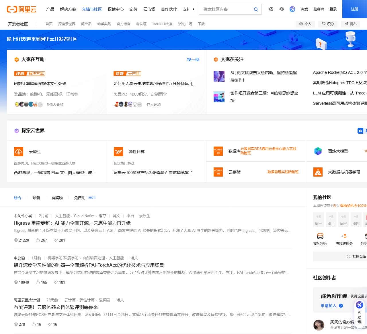
Task: Expand the hidden top navigation items arrow
Action: click(x=194, y=9)
